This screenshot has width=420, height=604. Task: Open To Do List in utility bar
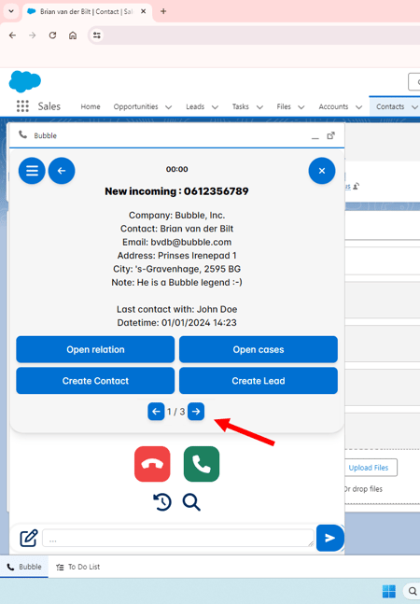coord(77,567)
